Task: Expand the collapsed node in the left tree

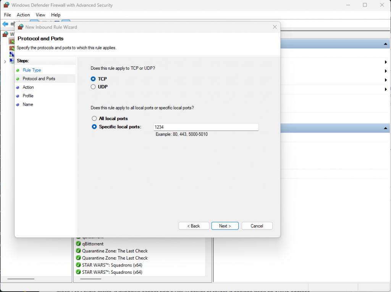Action: click(5, 62)
